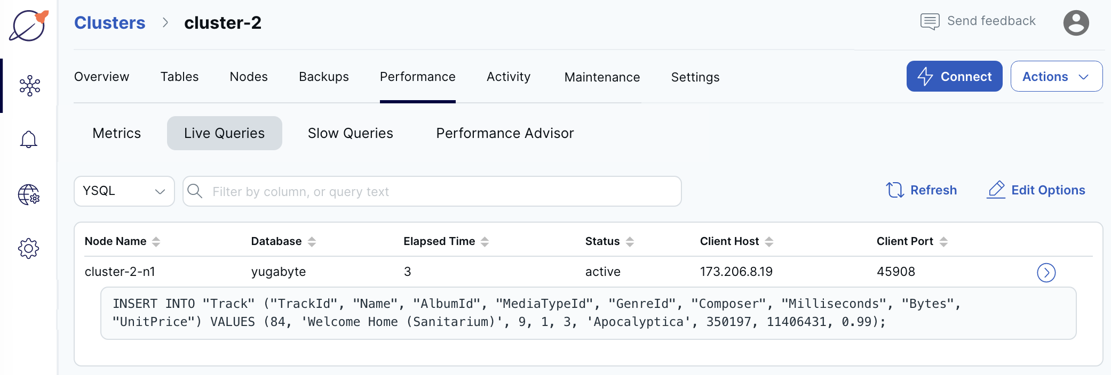Click the search magnifier icon

(195, 191)
